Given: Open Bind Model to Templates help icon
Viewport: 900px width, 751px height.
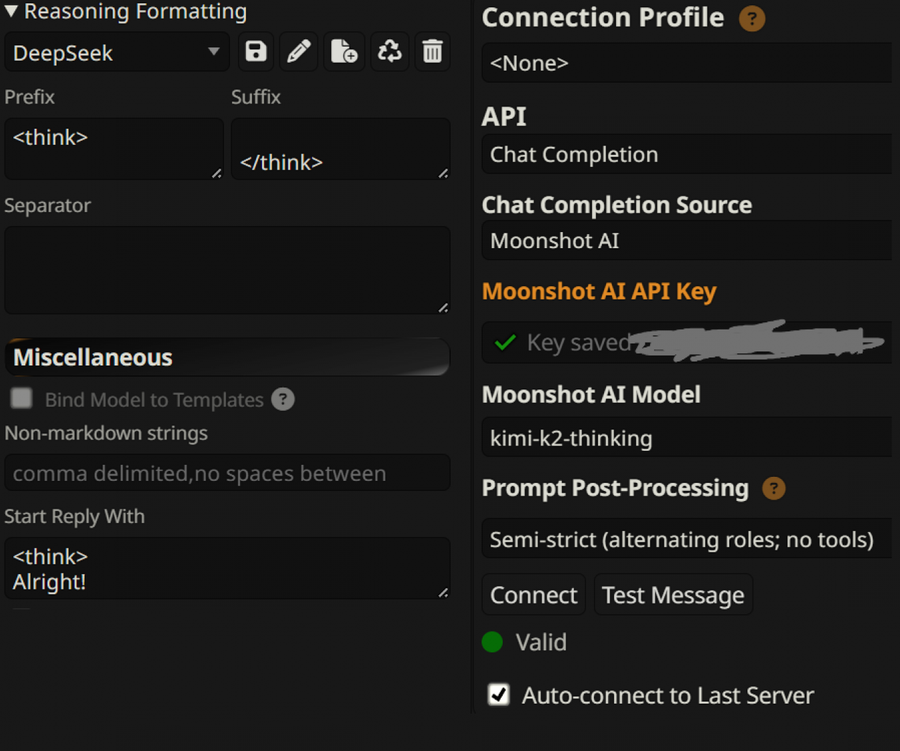Looking at the screenshot, I should click(283, 400).
